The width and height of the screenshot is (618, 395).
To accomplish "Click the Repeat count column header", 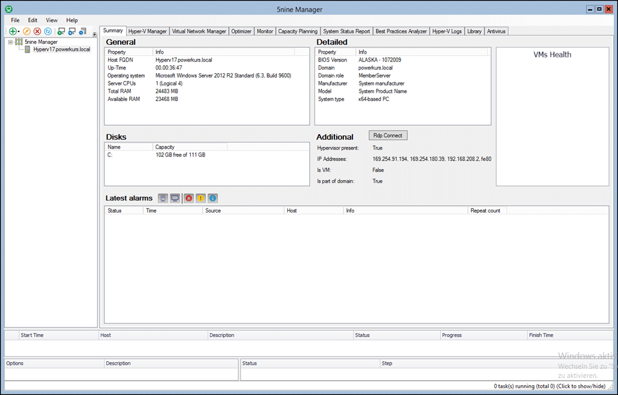I will pos(487,211).
